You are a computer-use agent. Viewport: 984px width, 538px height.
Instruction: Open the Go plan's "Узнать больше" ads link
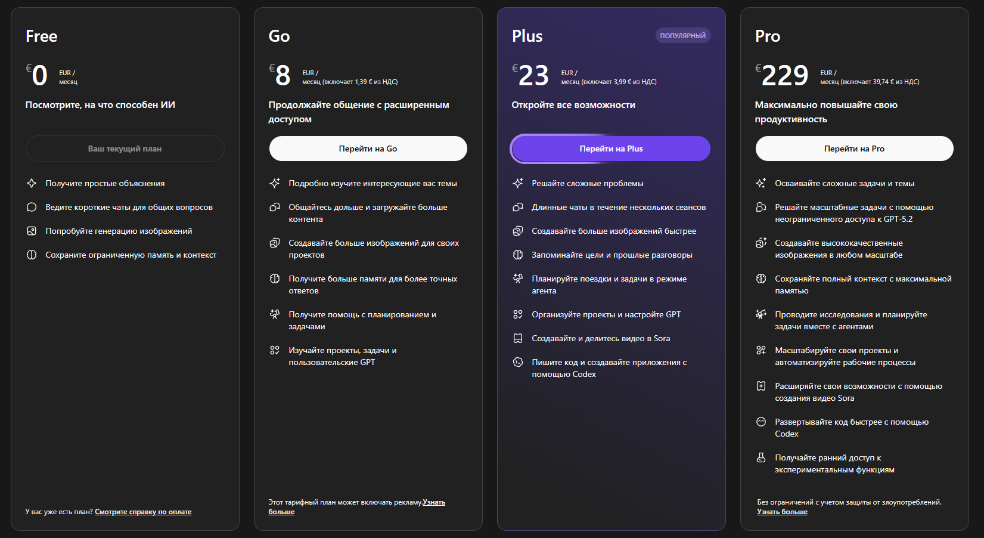tap(281, 512)
